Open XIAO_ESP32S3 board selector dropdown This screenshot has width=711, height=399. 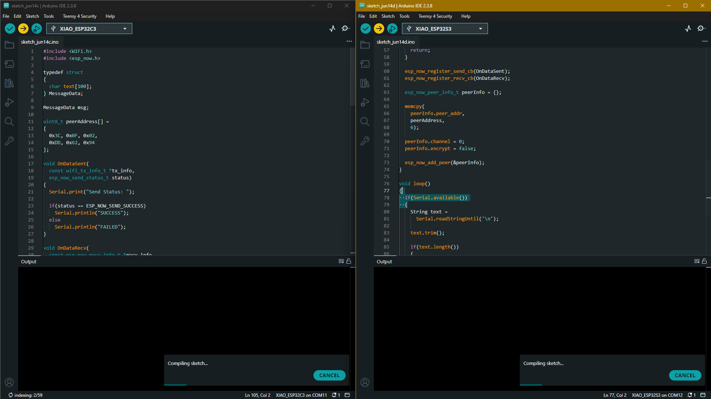pyautogui.click(x=445, y=28)
